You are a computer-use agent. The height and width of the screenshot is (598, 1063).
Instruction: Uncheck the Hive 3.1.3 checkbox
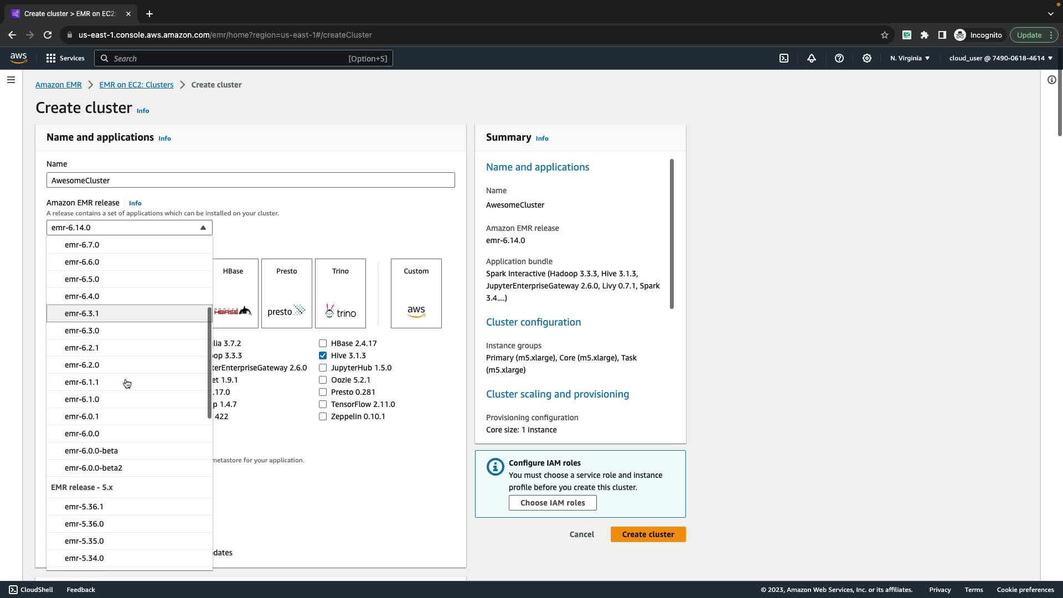(323, 355)
